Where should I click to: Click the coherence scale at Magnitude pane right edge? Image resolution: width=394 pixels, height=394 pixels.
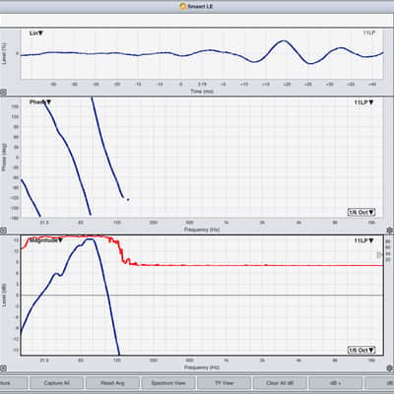pos(388,250)
